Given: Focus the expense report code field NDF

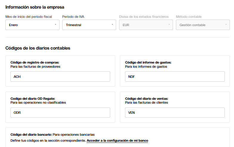Looking at the screenshot, I should [175, 76].
